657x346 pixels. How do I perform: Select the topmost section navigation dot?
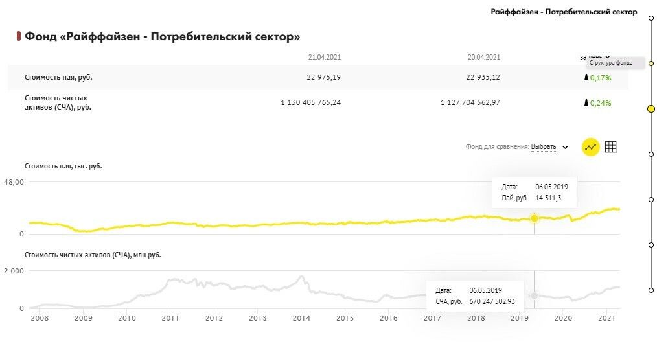click(651, 18)
